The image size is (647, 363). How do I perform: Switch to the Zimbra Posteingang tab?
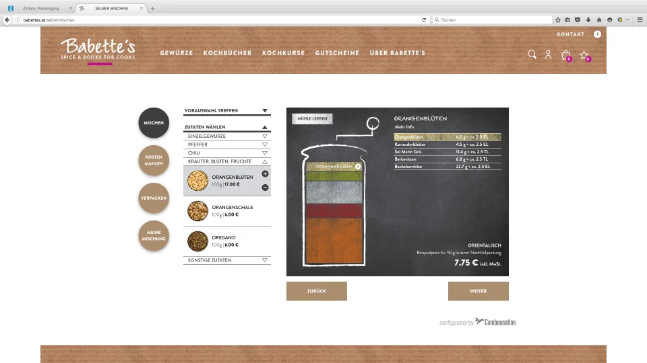(40, 8)
